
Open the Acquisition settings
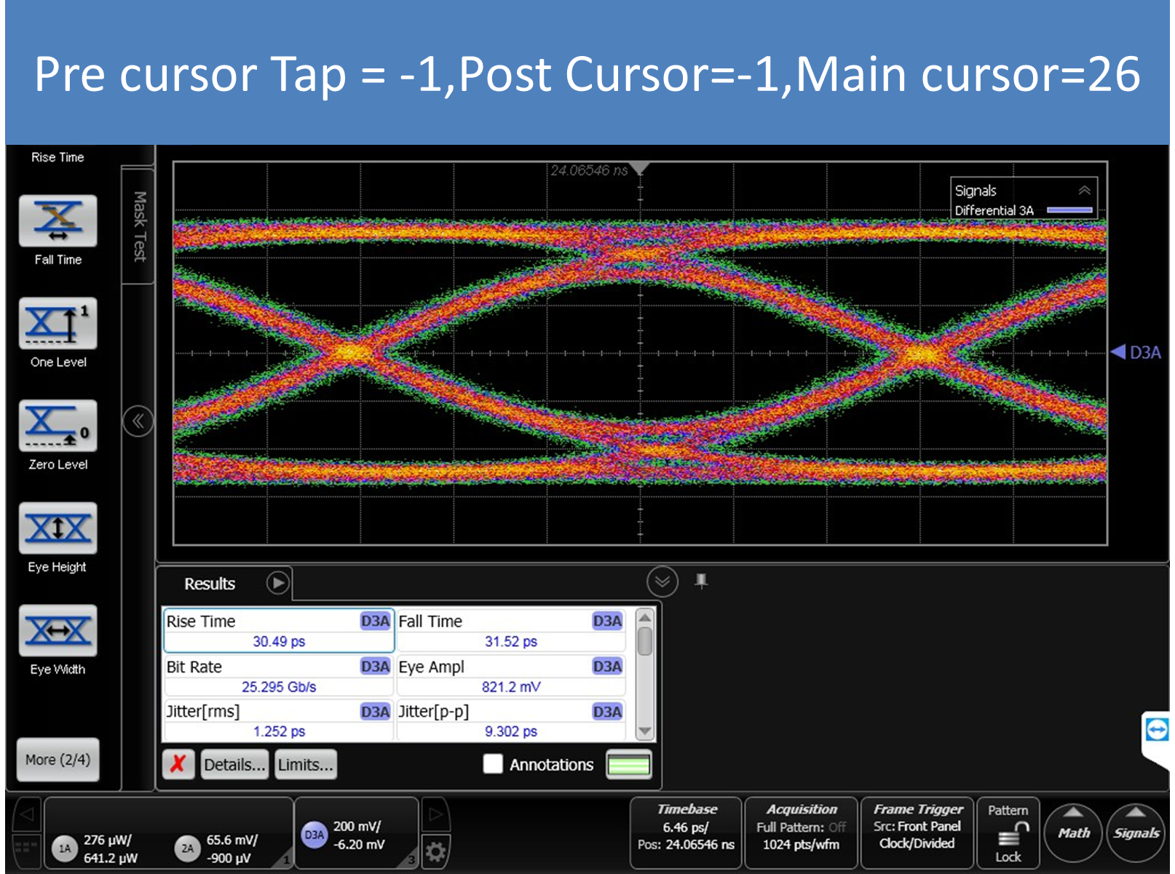click(801, 833)
